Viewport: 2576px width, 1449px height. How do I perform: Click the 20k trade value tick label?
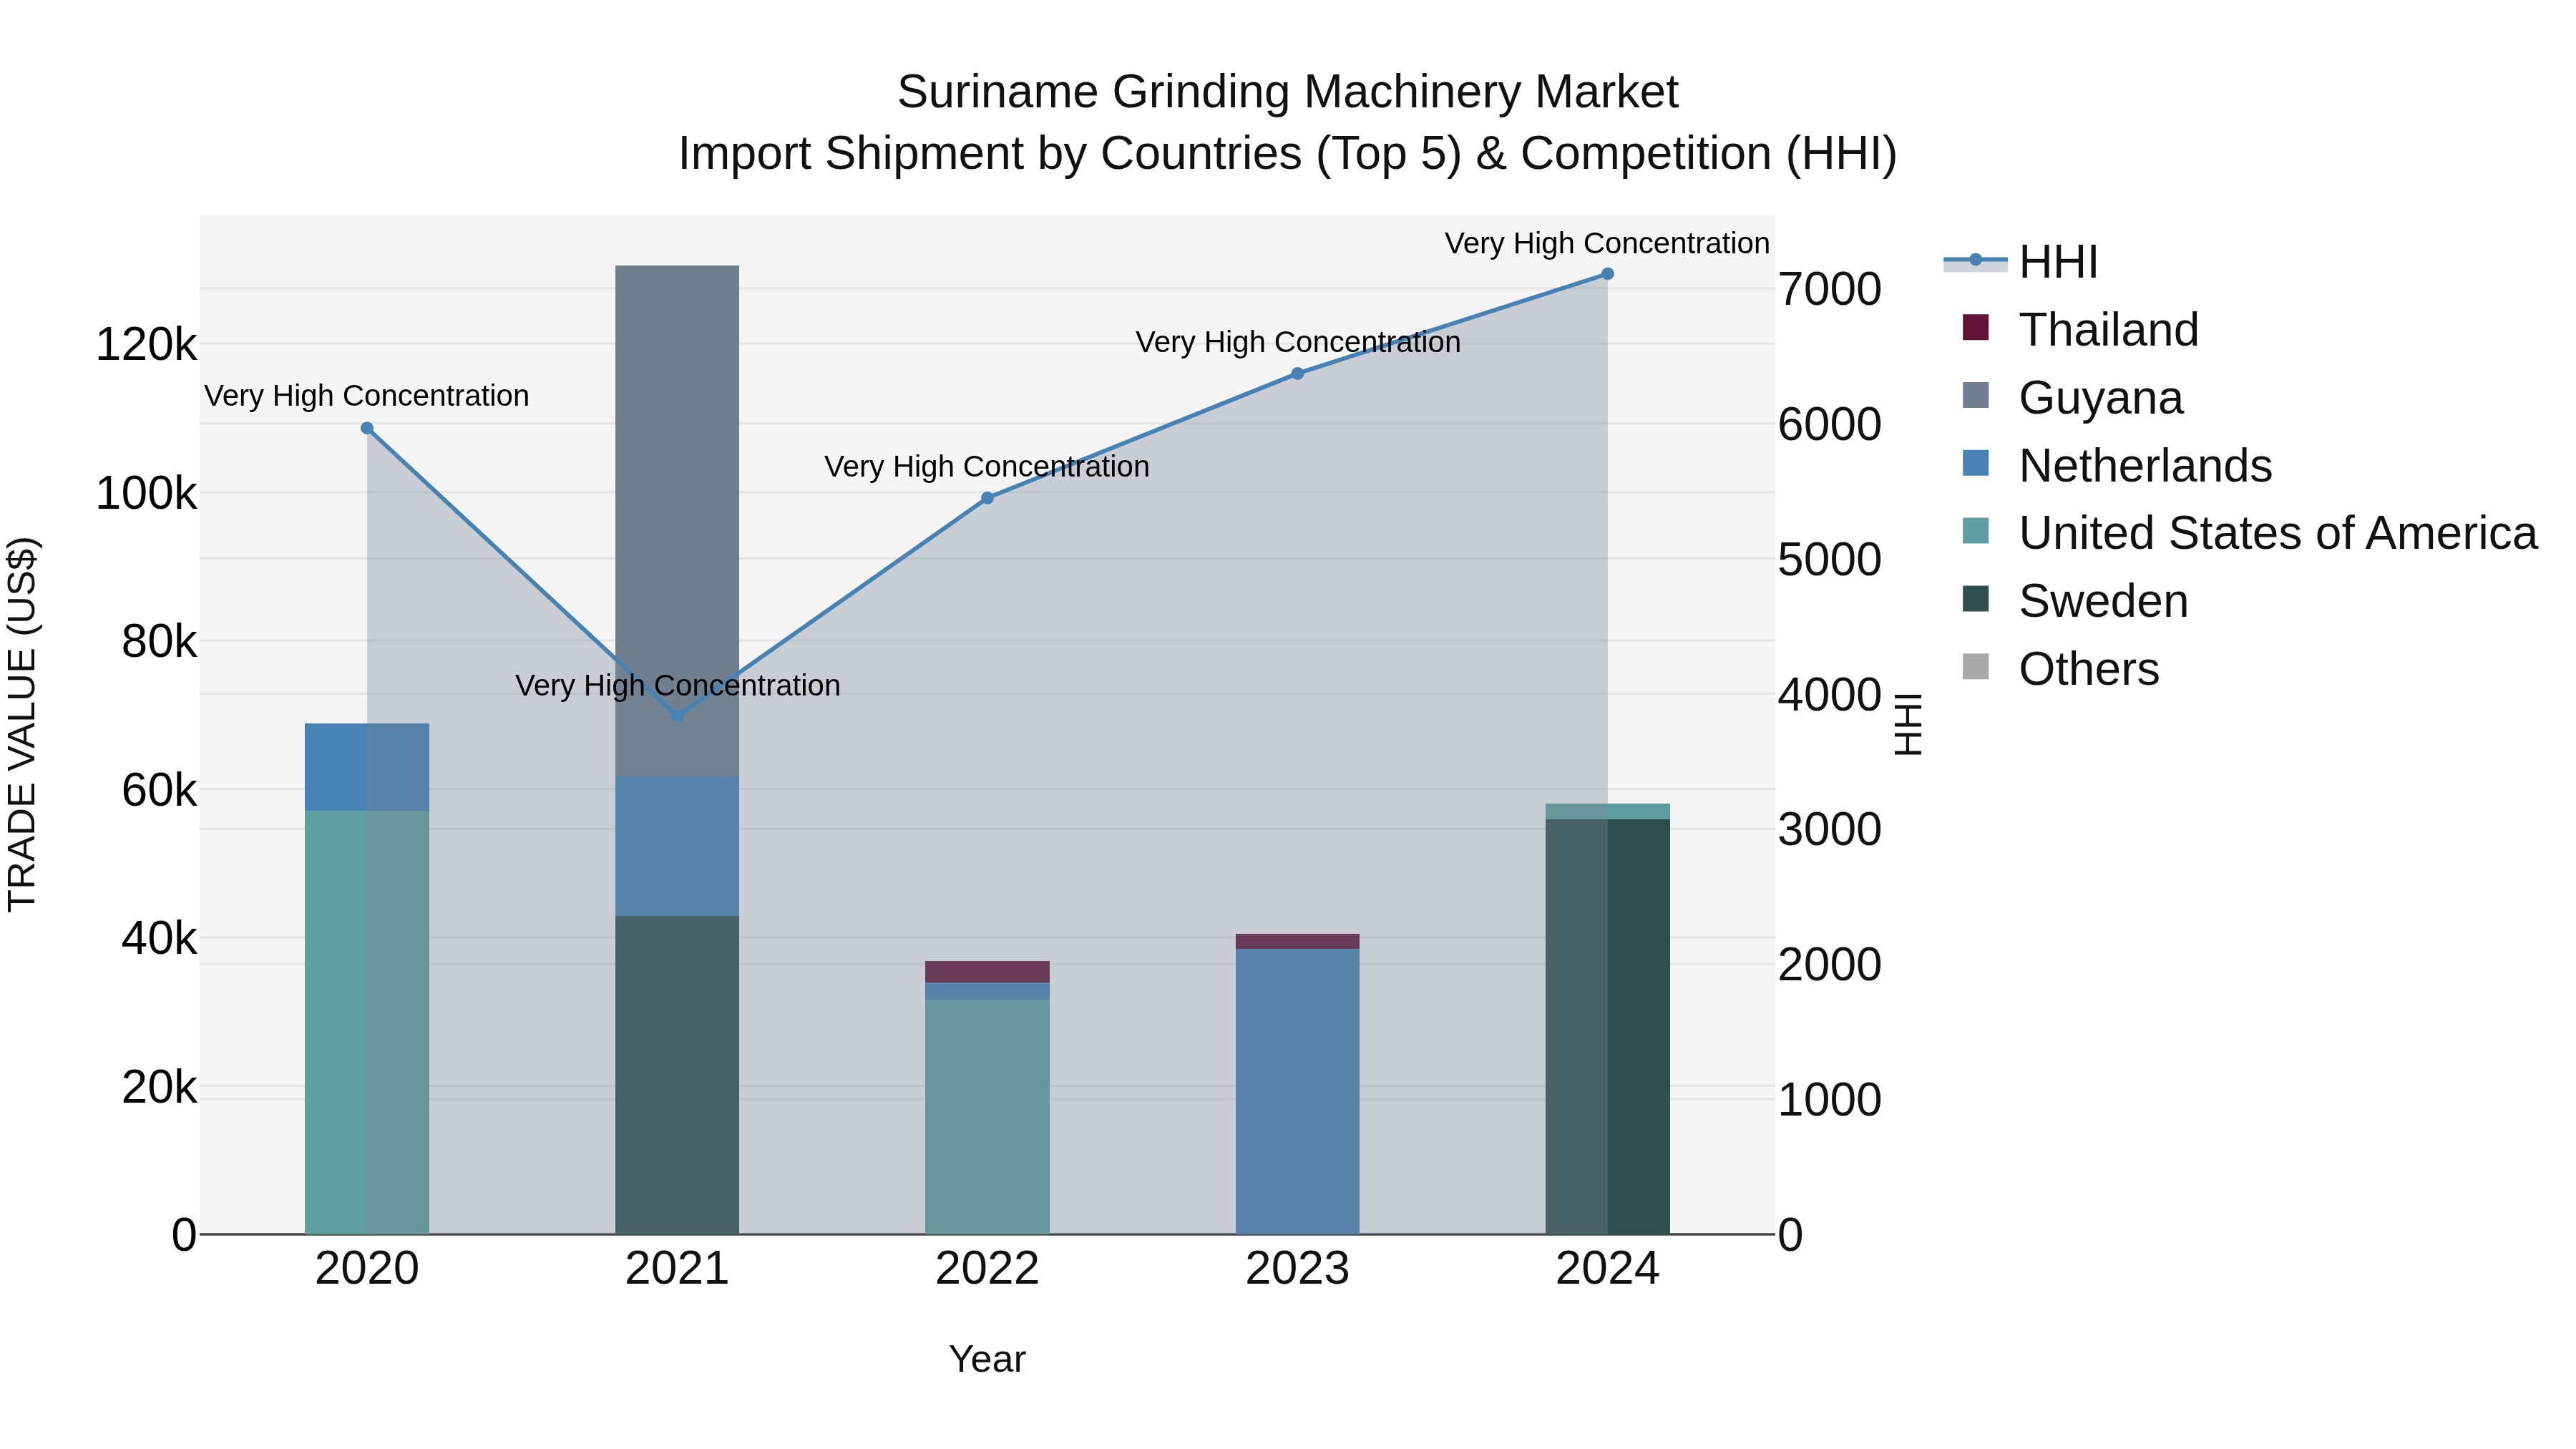coord(159,1087)
